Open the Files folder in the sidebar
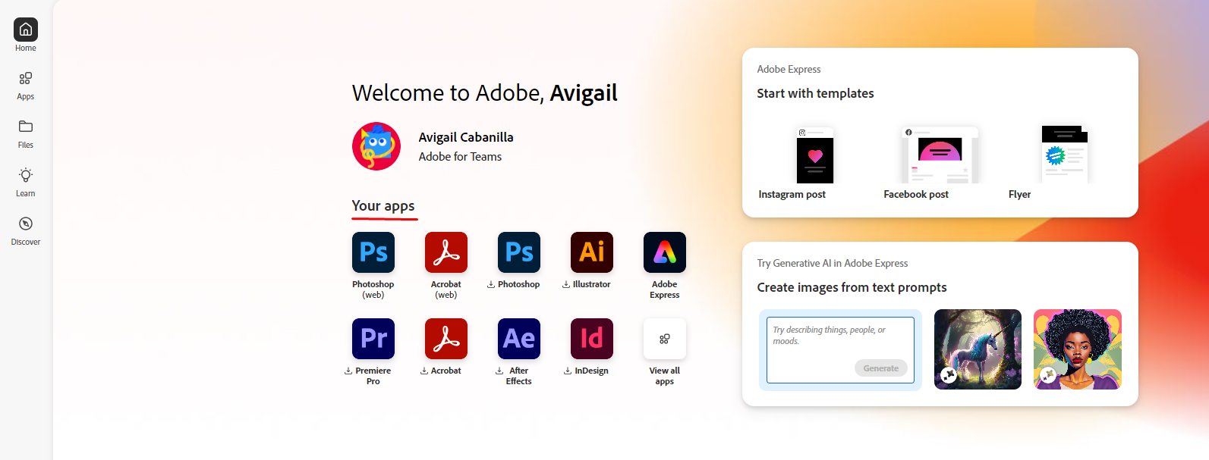Screen dimensions: 1209x460 pos(26,134)
